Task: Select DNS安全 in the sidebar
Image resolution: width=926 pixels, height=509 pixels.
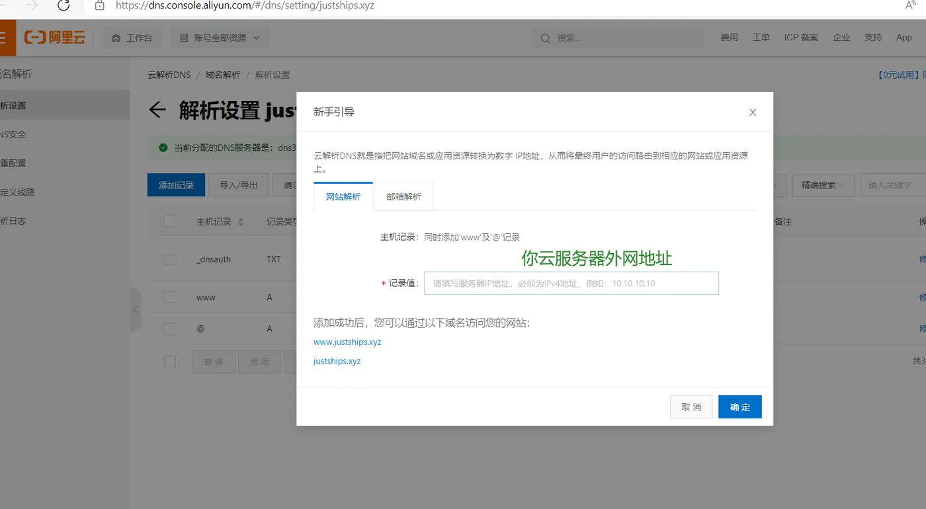Action: tap(13, 134)
